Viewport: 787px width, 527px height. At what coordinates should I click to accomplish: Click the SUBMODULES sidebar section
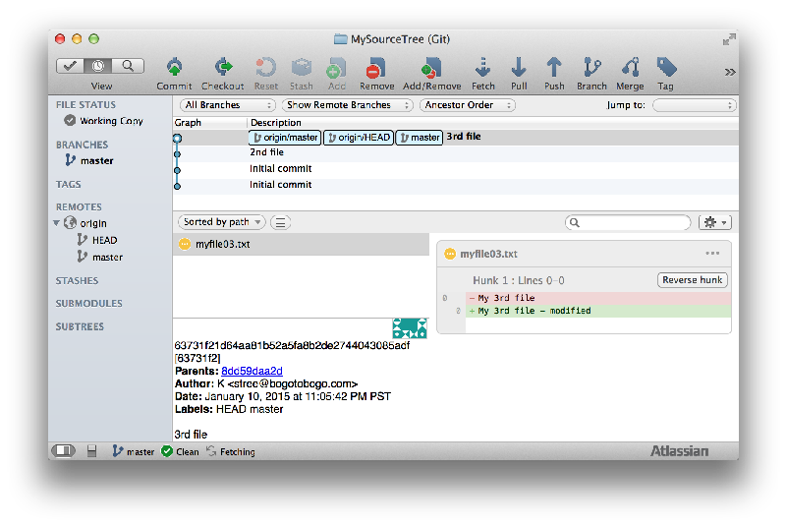88,304
